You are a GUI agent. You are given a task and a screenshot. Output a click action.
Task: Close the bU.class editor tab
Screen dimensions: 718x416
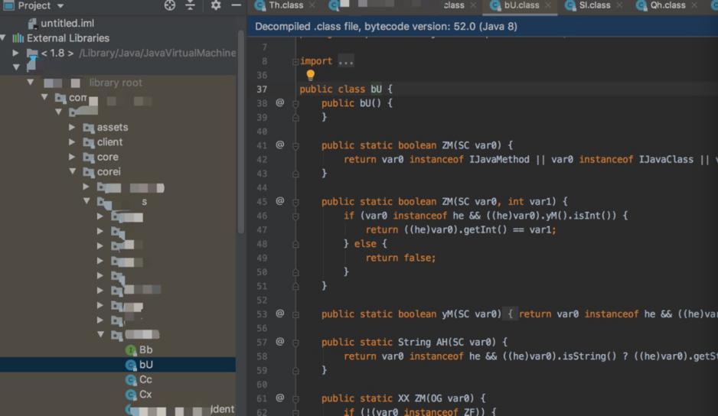[x=547, y=5]
